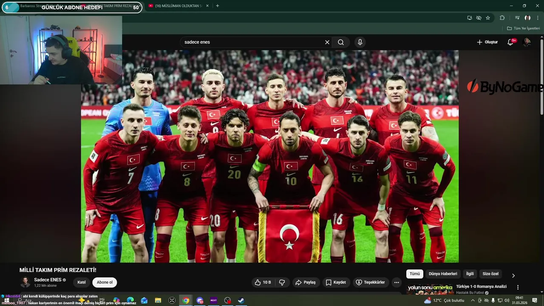The width and height of the screenshot is (544, 306).
Task: Open Outlook mail from the taskbar
Action: click(144, 300)
